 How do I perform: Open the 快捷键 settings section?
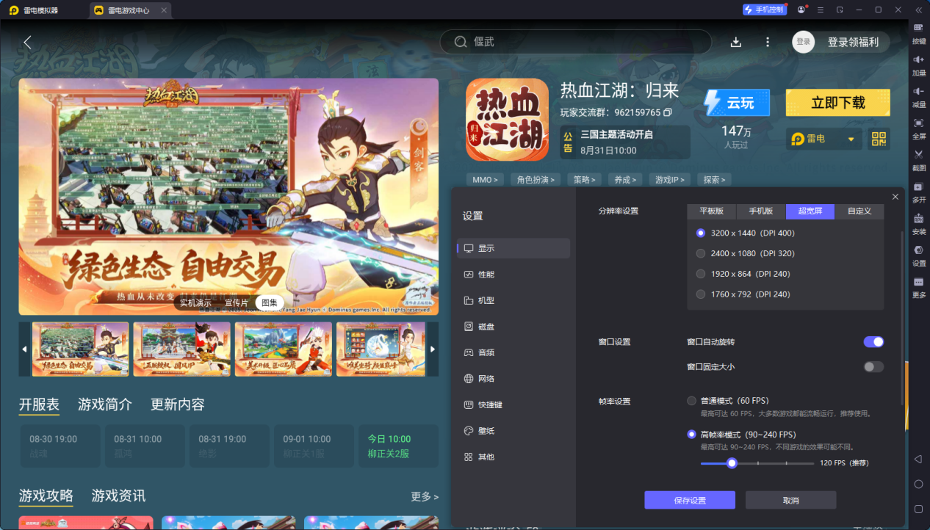(x=513, y=404)
